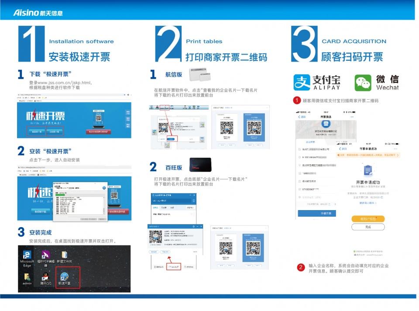Click the QR code in the 航信版 business card dialog
The height and width of the screenshot is (311, 419).
pos(164,128)
